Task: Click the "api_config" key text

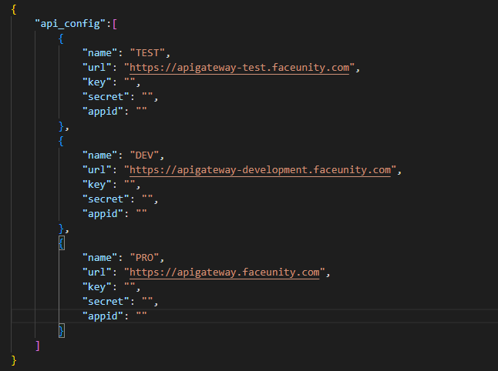Action: pos(70,24)
